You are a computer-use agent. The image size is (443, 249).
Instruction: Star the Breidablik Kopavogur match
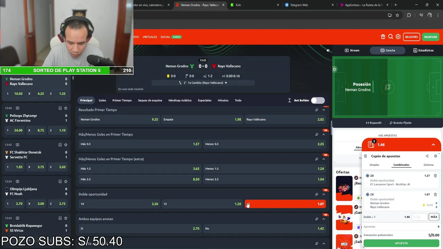click(x=66, y=218)
